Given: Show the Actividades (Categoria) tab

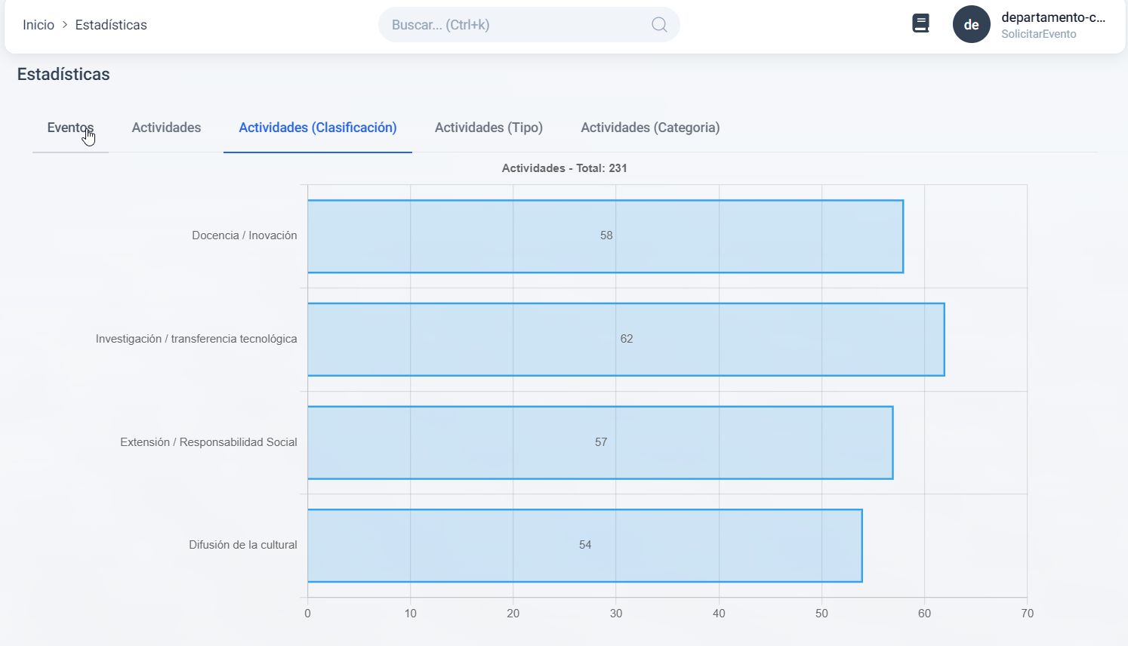Looking at the screenshot, I should point(649,128).
